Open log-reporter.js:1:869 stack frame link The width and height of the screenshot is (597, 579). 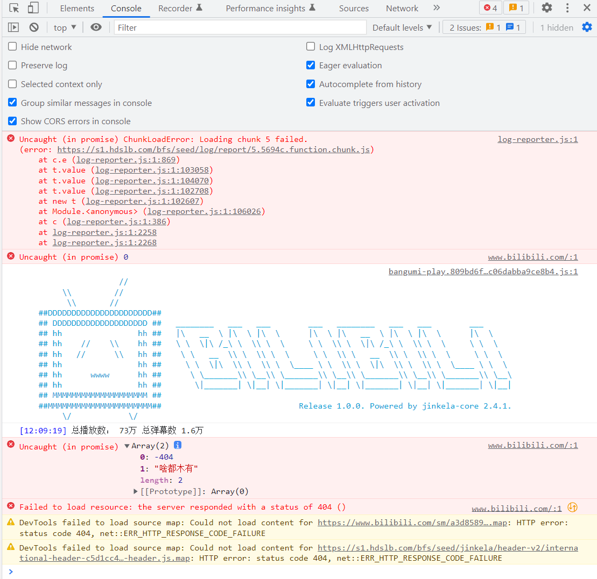(126, 160)
